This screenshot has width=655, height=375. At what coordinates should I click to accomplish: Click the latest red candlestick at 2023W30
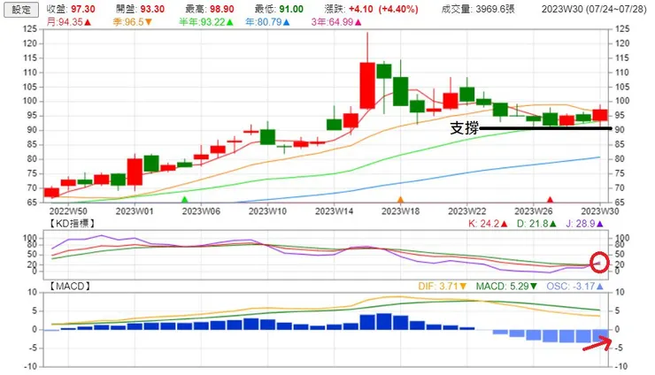(x=600, y=115)
